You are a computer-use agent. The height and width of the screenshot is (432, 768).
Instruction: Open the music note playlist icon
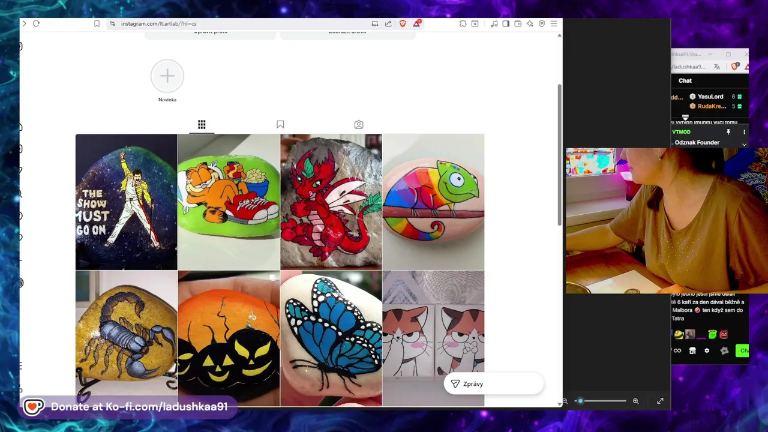494,23
